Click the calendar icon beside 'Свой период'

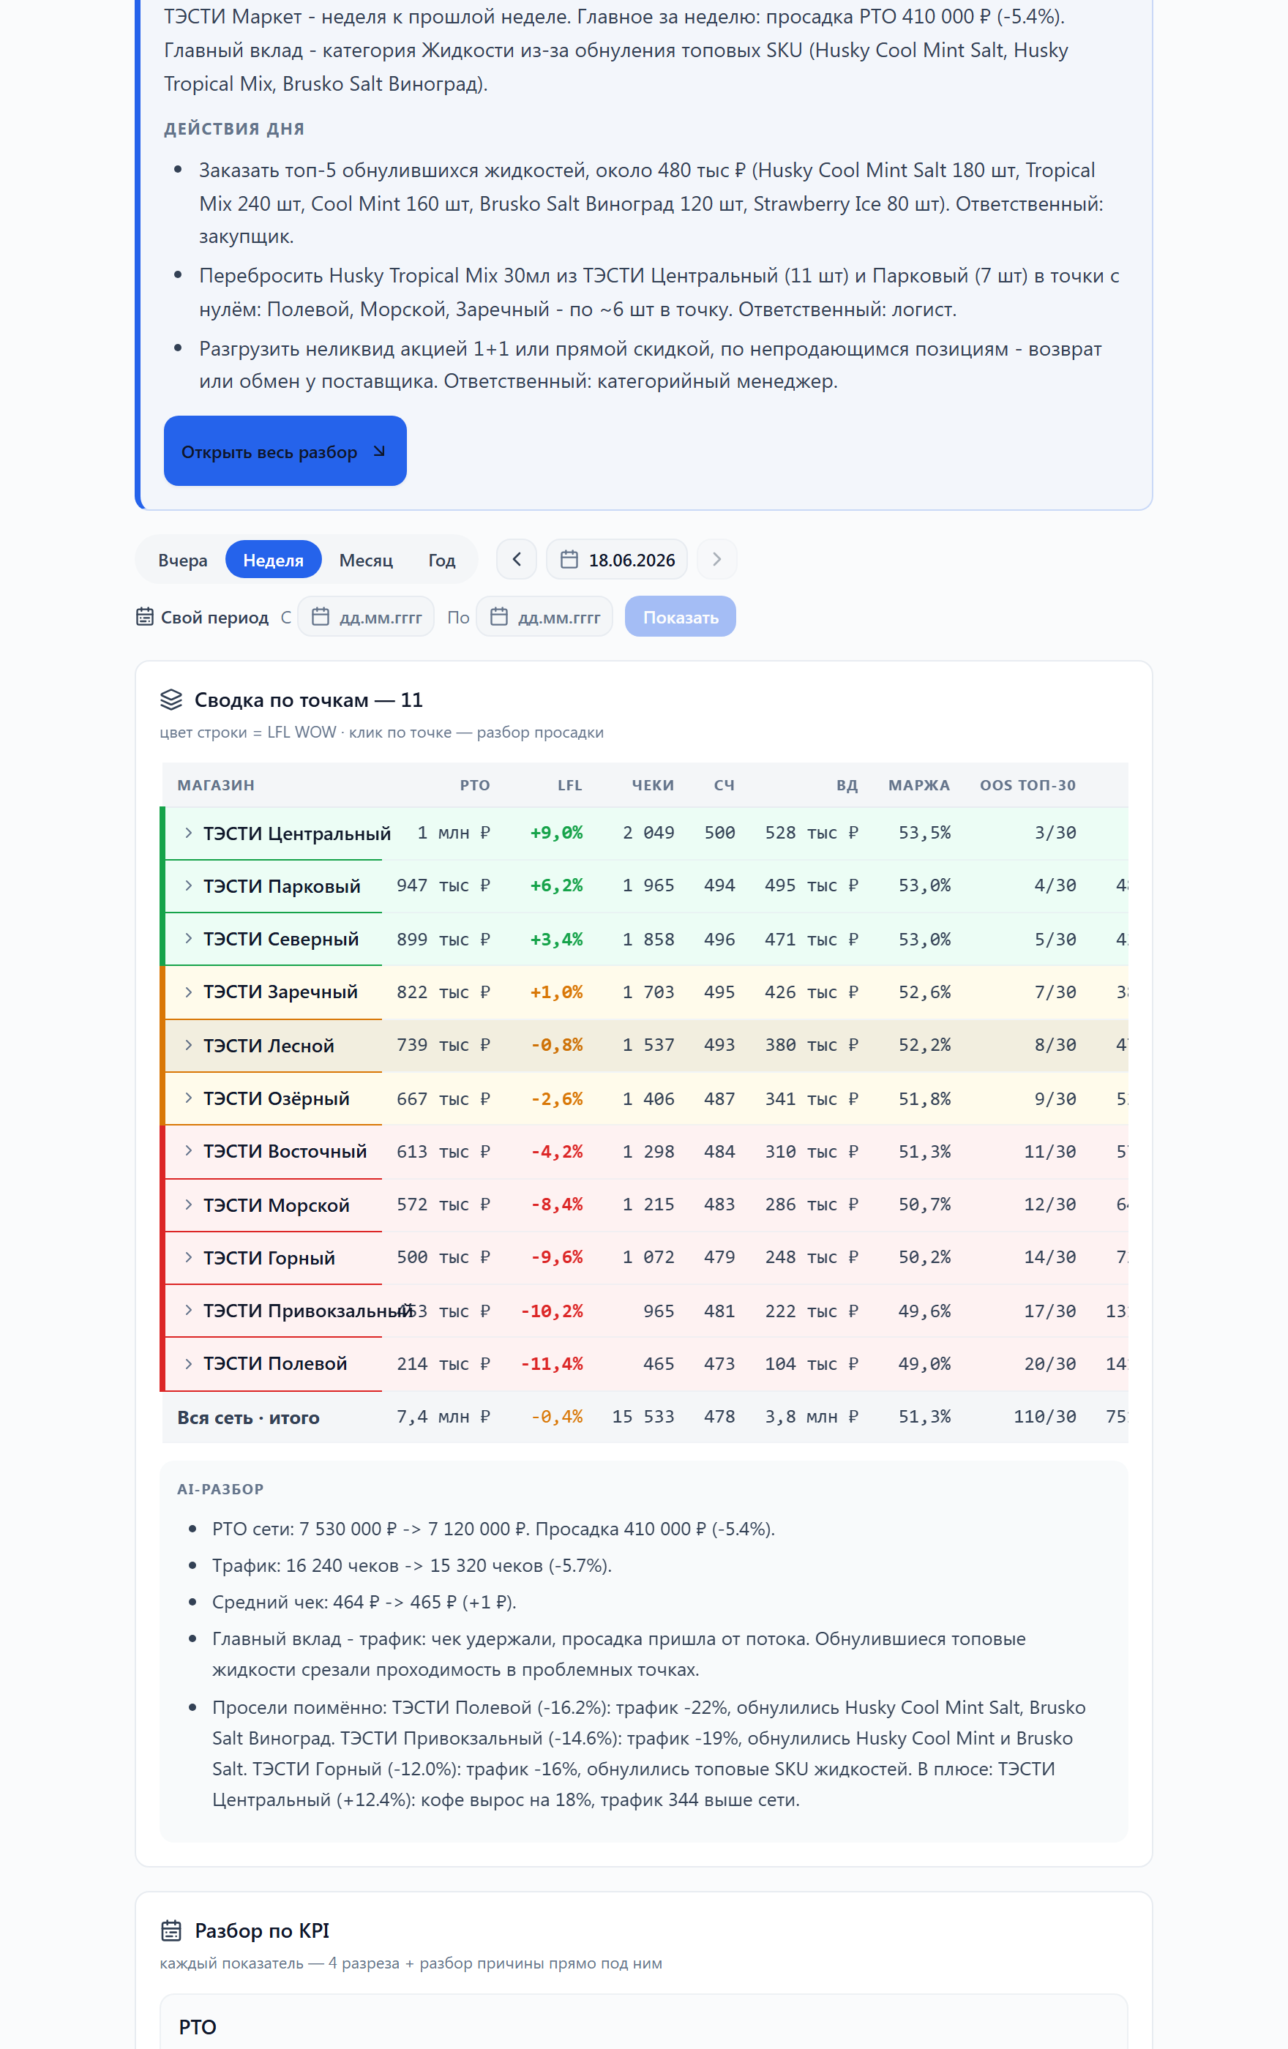(145, 617)
